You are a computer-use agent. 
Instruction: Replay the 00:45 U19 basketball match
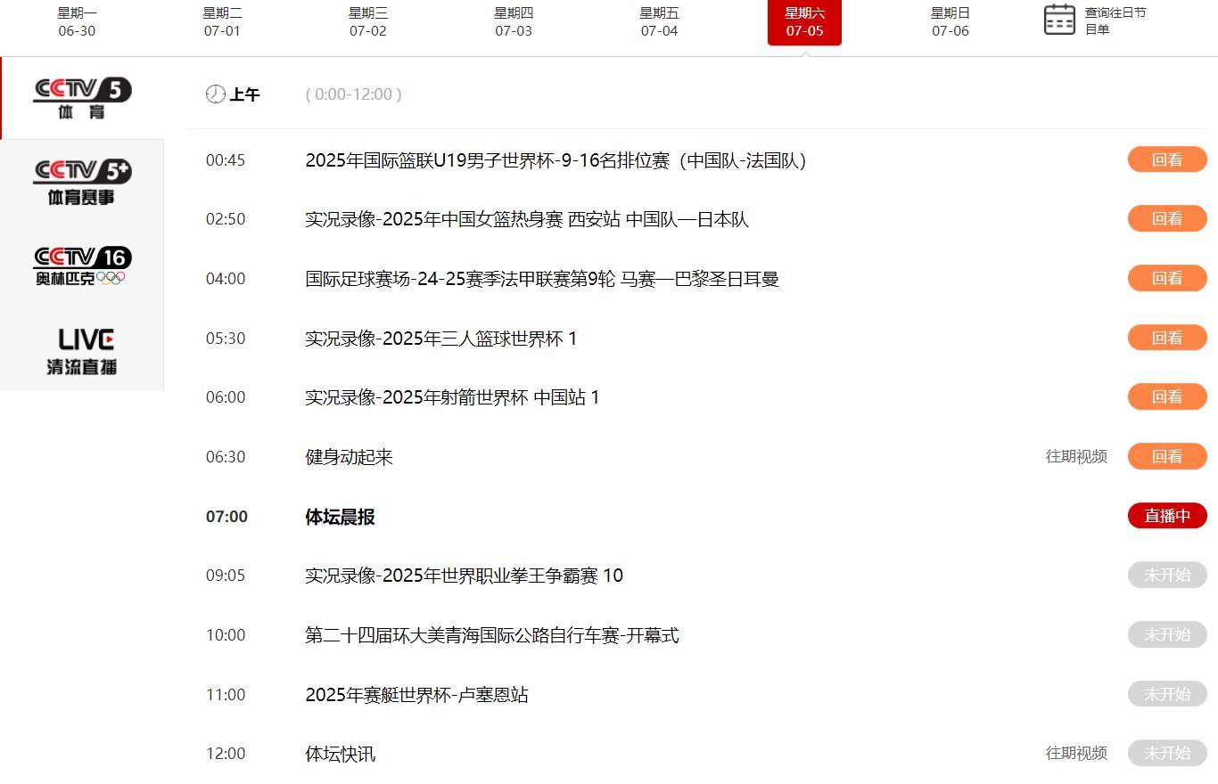click(x=1166, y=160)
